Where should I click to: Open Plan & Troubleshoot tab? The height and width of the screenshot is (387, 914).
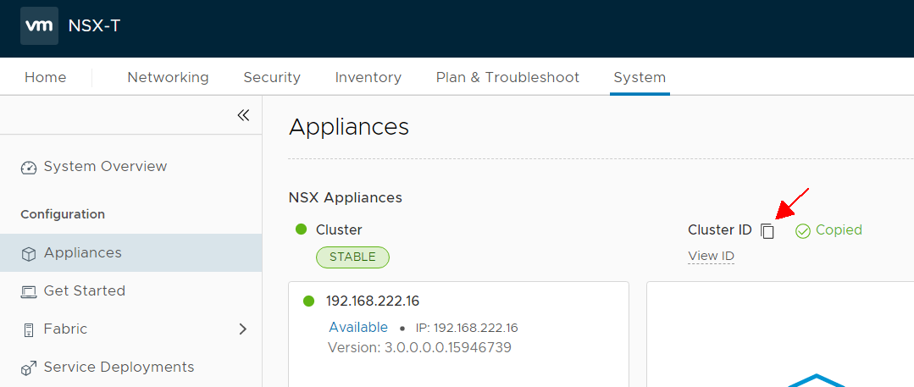(x=507, y=78)
